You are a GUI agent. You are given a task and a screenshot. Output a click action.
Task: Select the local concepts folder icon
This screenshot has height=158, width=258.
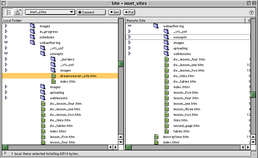tap(43, 54)
